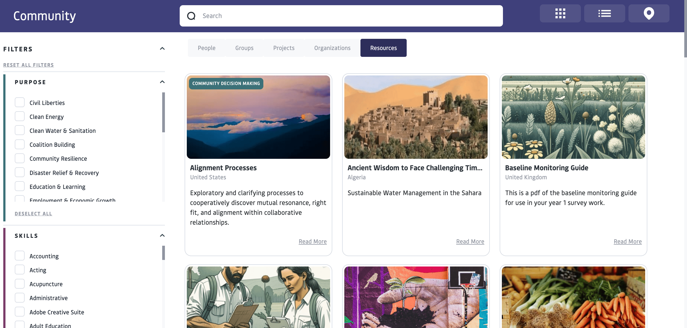687x328 pixels.
Task: Select the Organizations tab
Action: [332, 48]
